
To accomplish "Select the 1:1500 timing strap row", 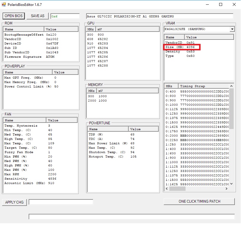I will coord(197,180).
